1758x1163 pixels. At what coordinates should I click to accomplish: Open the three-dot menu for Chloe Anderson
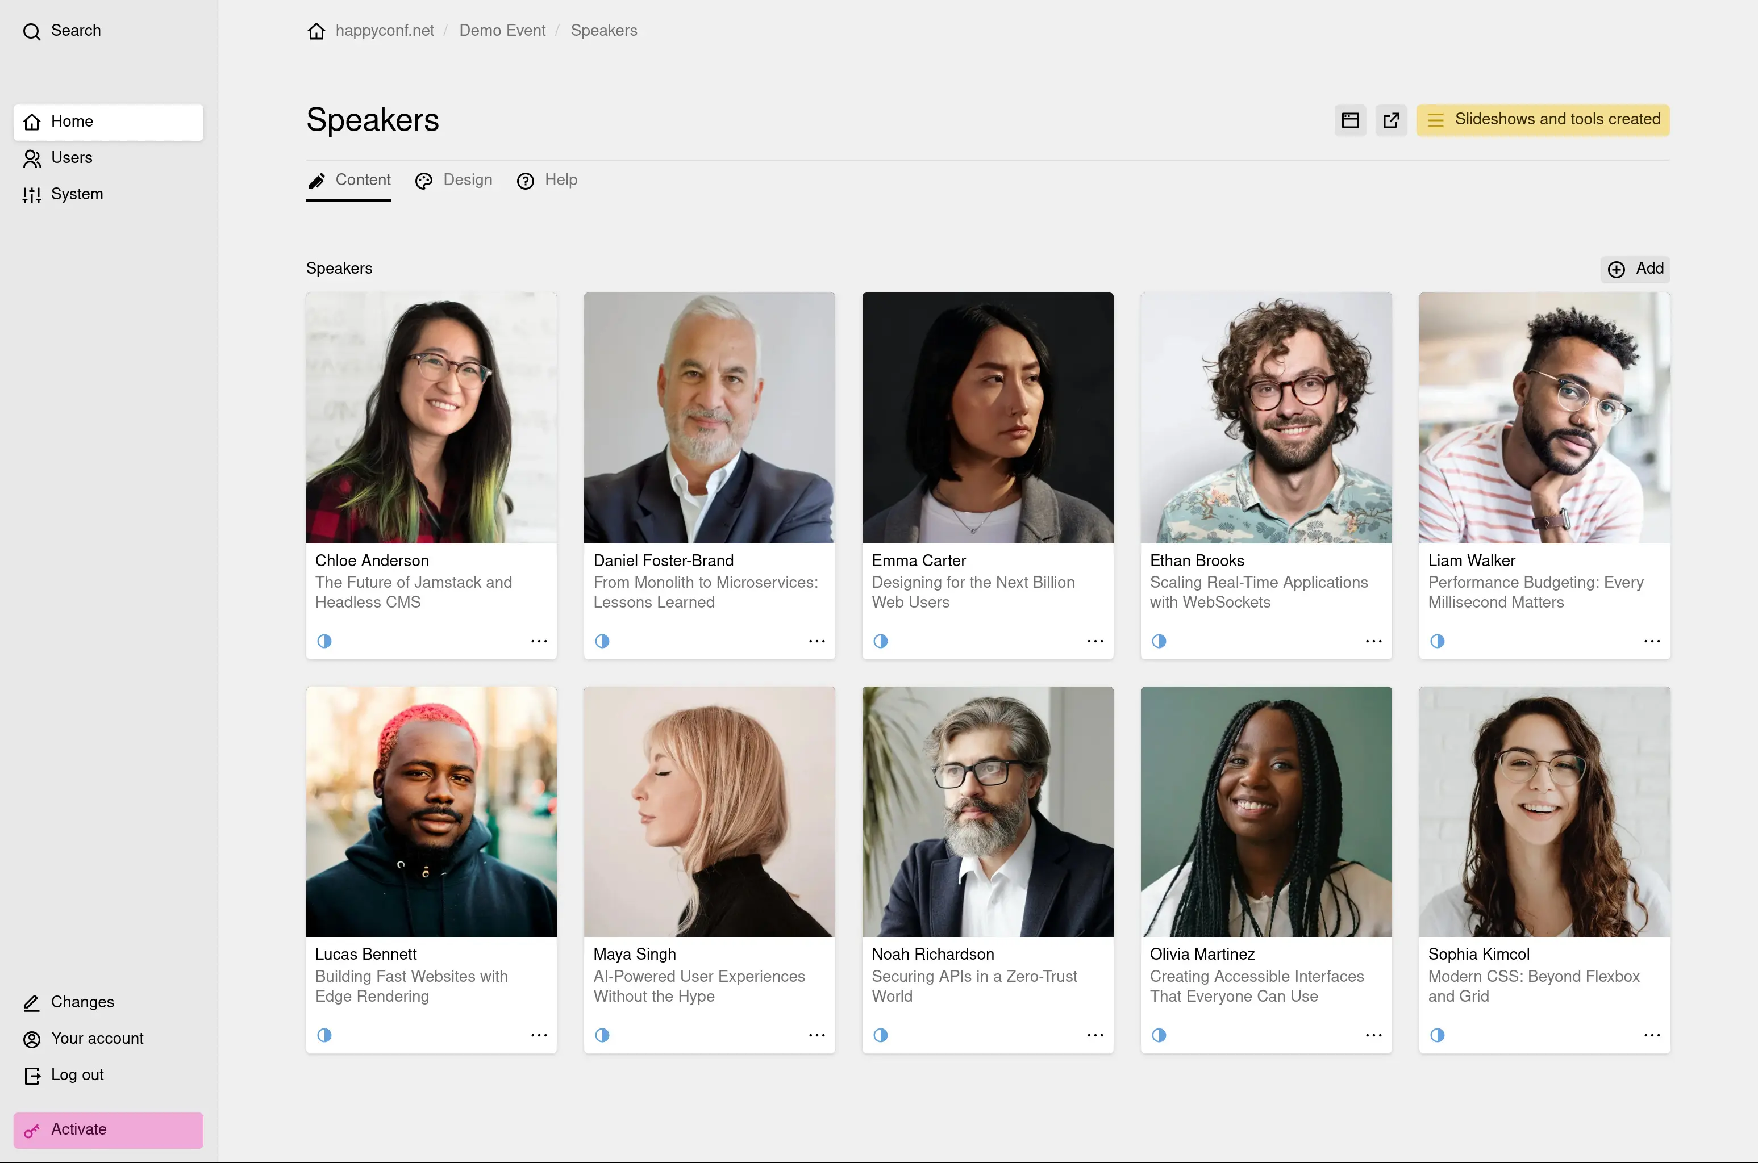[x=539, y=641]
